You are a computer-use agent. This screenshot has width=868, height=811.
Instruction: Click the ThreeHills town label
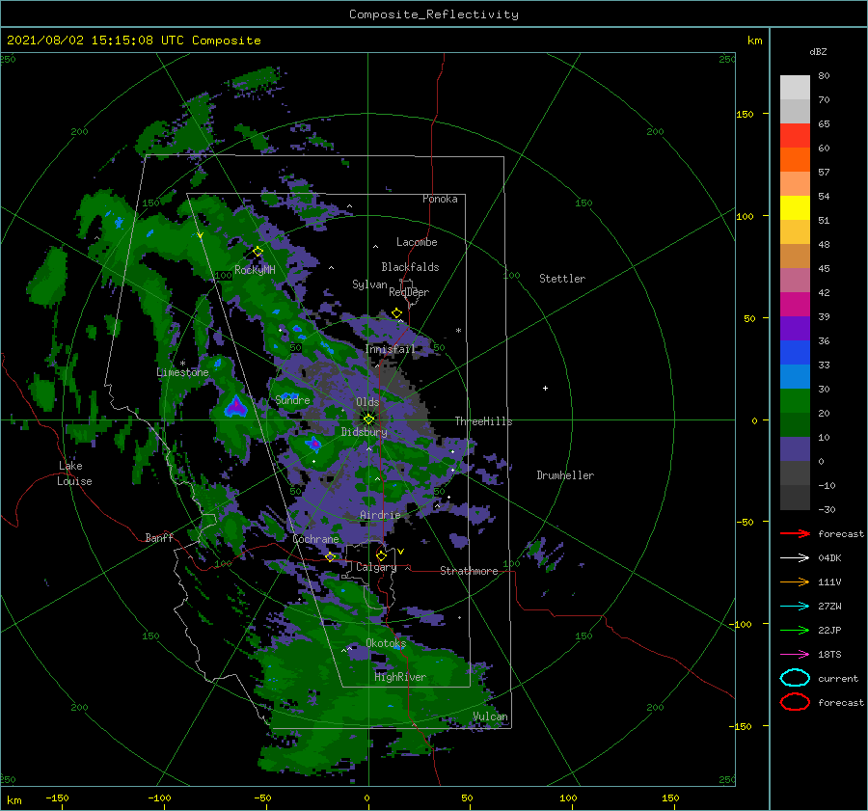484,421
